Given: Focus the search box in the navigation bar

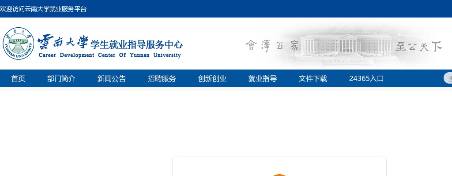Looking at the screenshot, I should point(448,78).
